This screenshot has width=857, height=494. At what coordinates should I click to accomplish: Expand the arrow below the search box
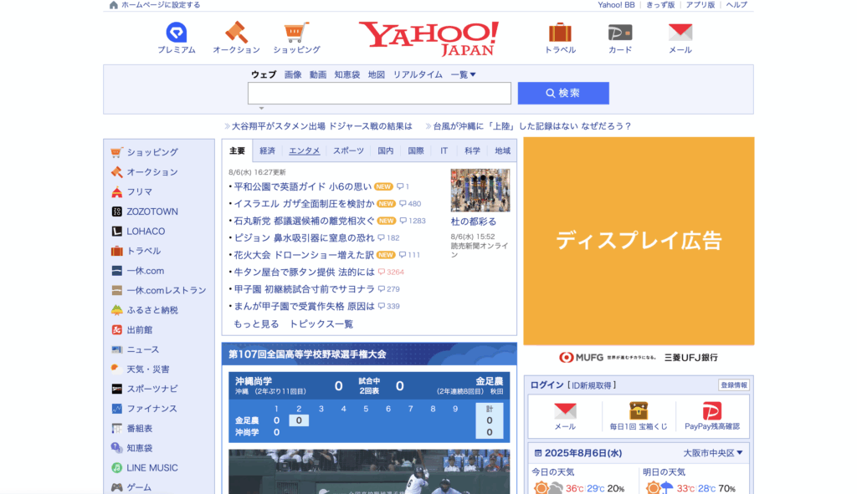tap(261, 108)
